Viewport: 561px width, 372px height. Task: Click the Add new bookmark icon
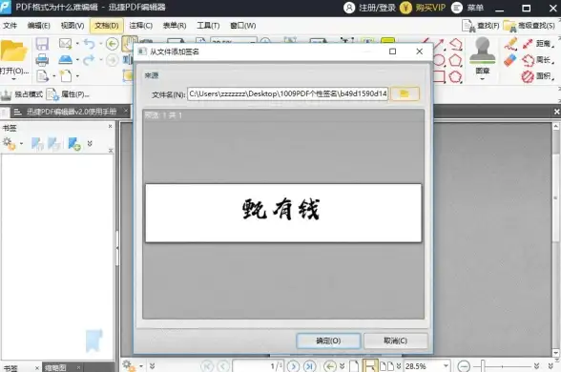(x=74, y=144)
